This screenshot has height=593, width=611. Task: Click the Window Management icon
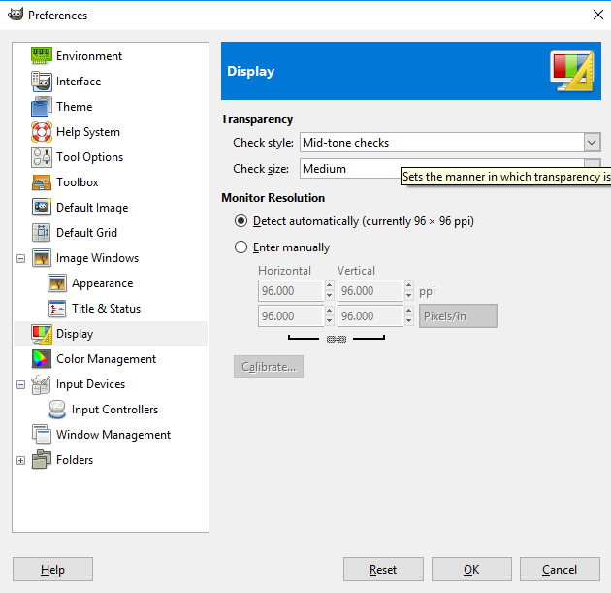pos(42,435)
